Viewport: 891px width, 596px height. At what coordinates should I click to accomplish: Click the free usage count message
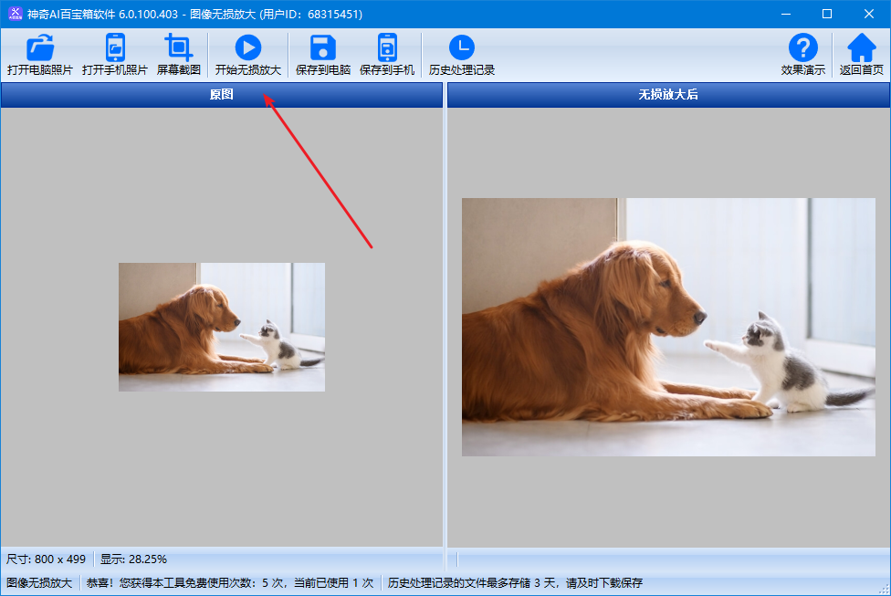tap(229, 583)
